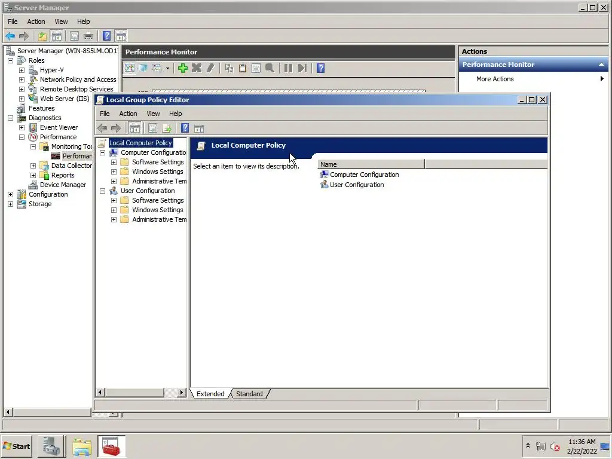Click Name column header in policy list

click(x=371, y=164)
